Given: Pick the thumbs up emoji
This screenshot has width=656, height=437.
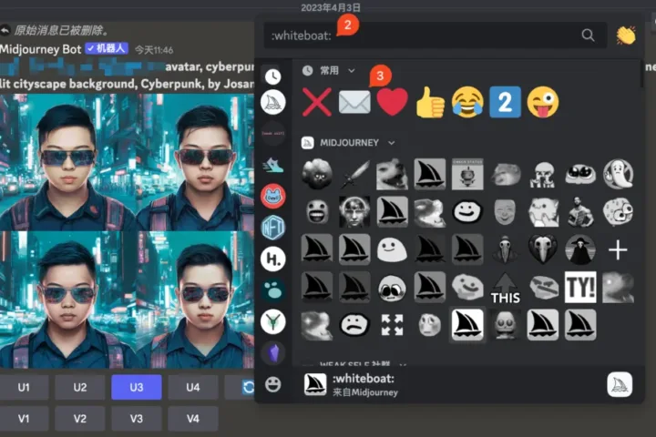Looking at the screenshot, I should (430, 102).
